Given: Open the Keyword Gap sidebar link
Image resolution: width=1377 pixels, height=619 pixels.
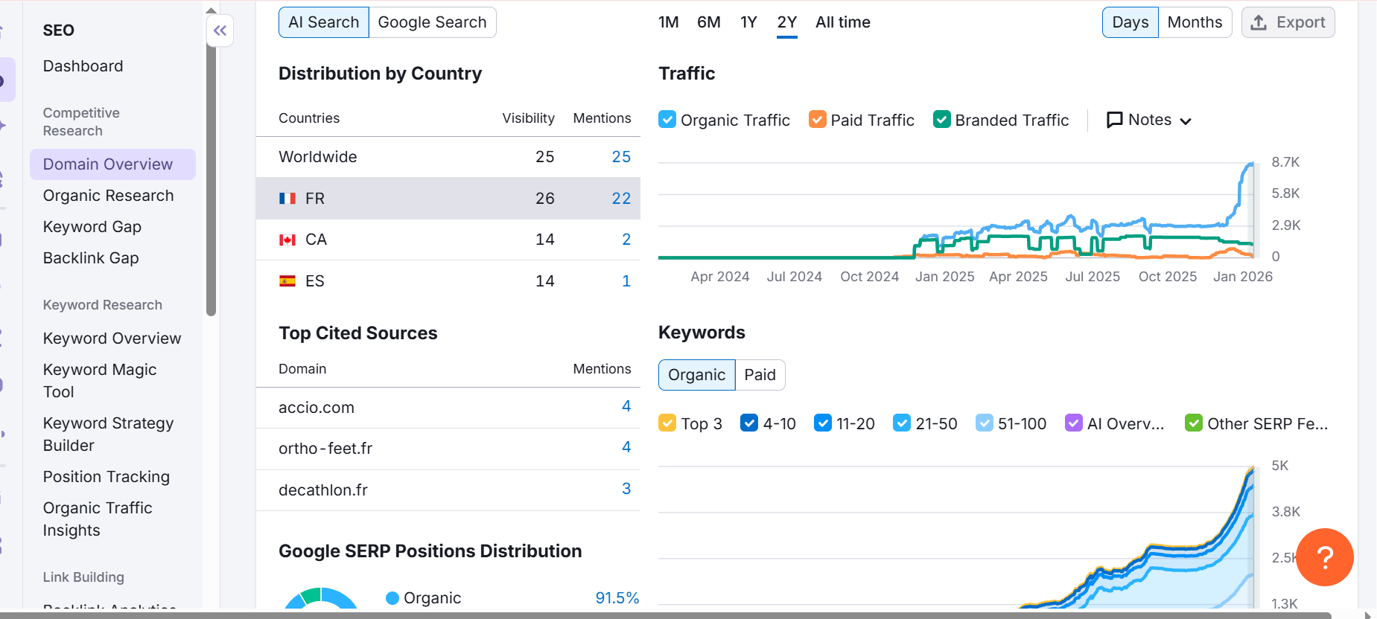Looking at the screenshot, I should click(92, 227).
